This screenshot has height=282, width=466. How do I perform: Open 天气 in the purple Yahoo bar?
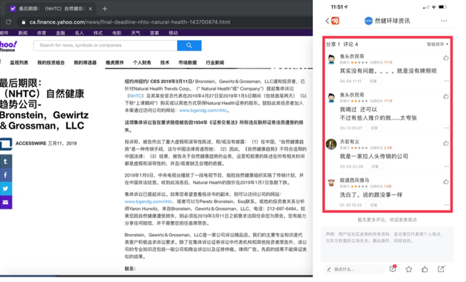coord(135,33)
